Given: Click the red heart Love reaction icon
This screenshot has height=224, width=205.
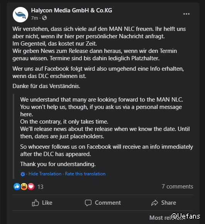Looking at the screenshot, I should click(31, 187).
